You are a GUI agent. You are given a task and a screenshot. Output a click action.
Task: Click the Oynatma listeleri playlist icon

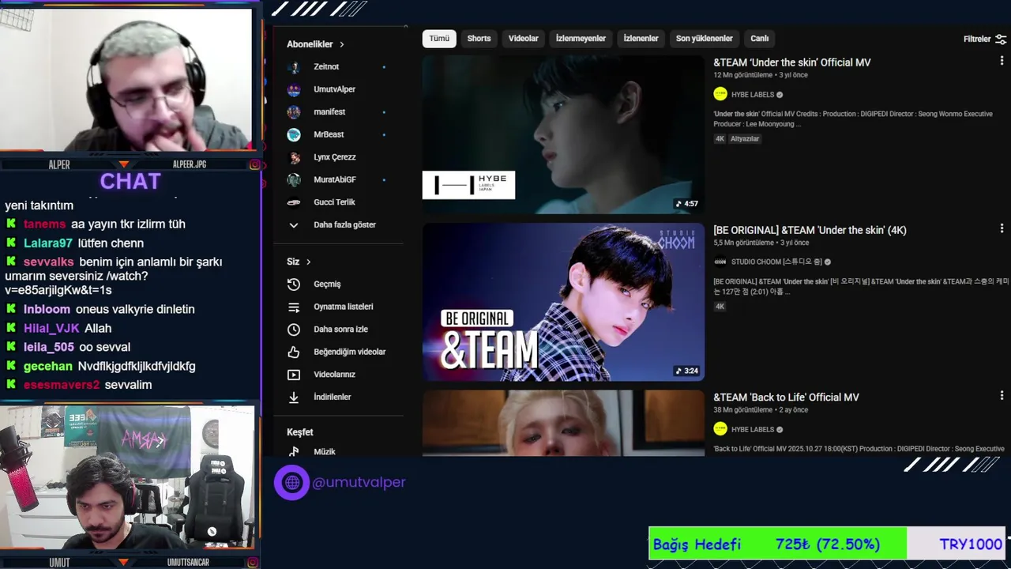[294, 307]
